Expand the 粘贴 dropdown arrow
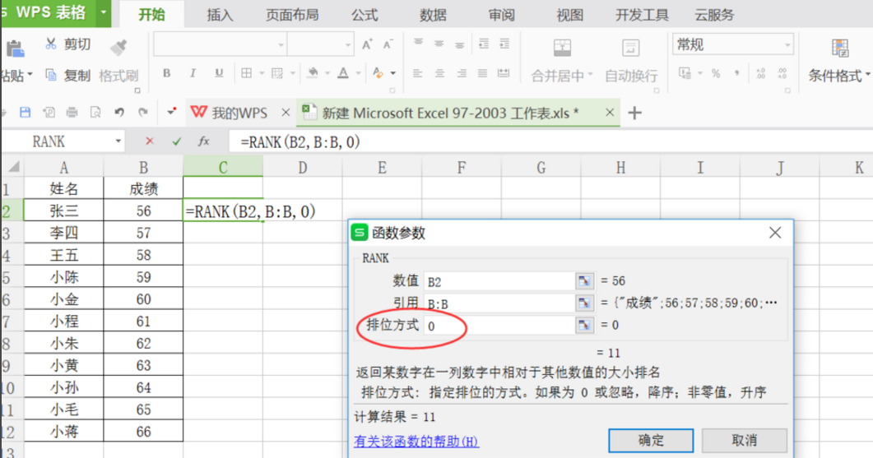 (x=30, y=74)
